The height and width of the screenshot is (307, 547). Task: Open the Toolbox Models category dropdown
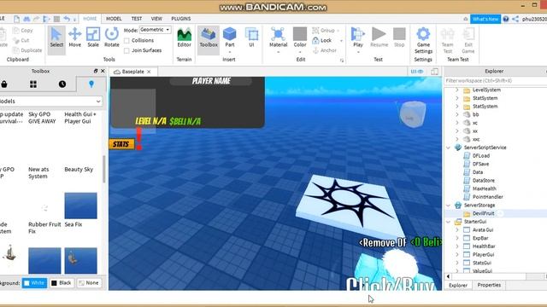click(51, 101)
